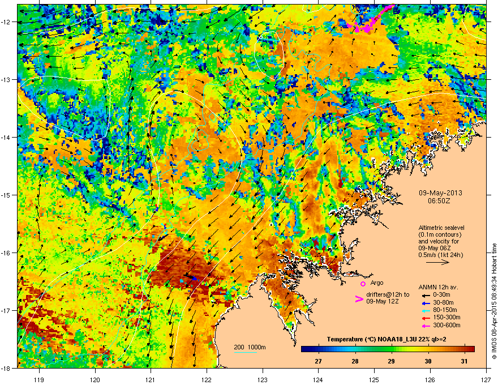The image size is (498, 385).
Task: Click the cyan 80-150m arrow legend symbol
Action: (x=425, y=310)
